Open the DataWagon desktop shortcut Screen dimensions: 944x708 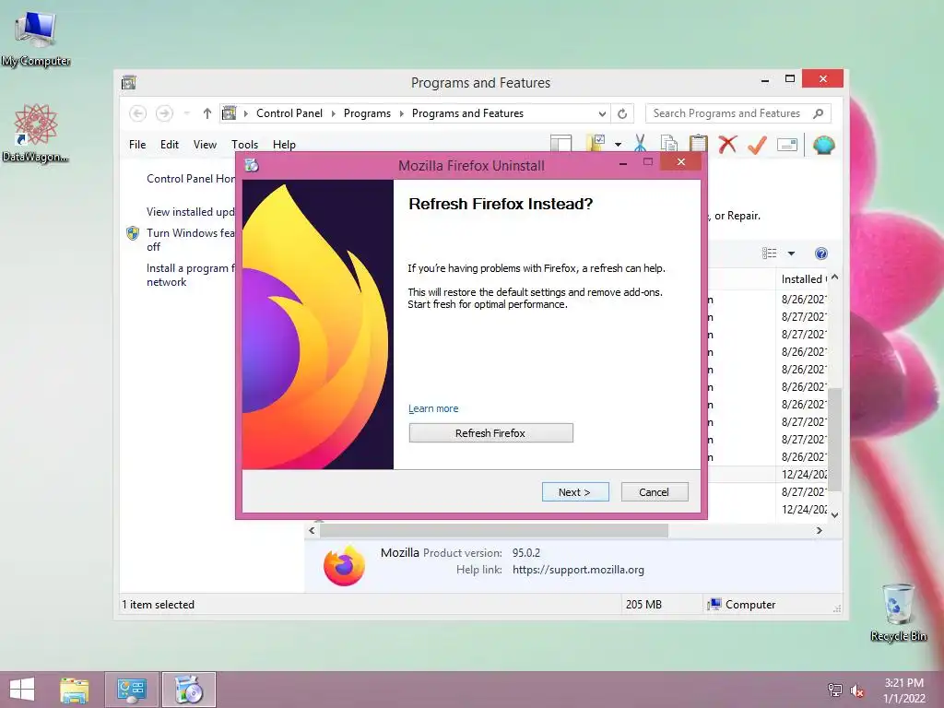(36, 133)
